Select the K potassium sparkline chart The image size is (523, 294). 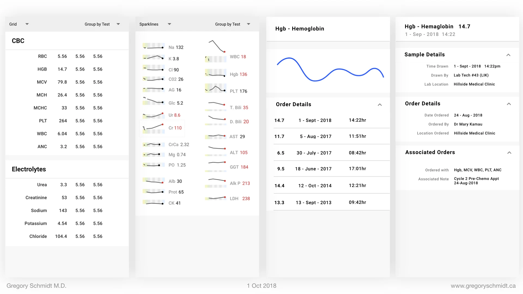tap(154, 58)
